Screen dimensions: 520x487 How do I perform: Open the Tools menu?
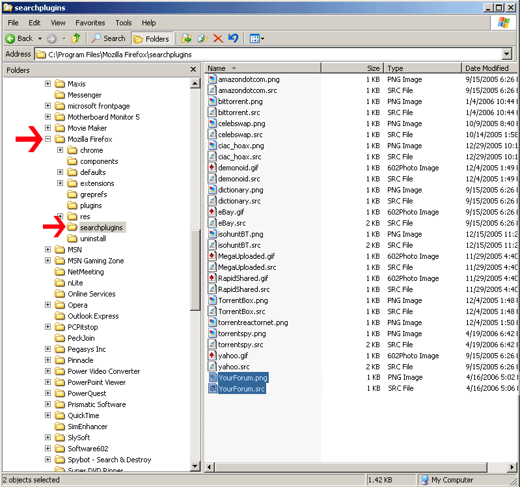(124, 23)
